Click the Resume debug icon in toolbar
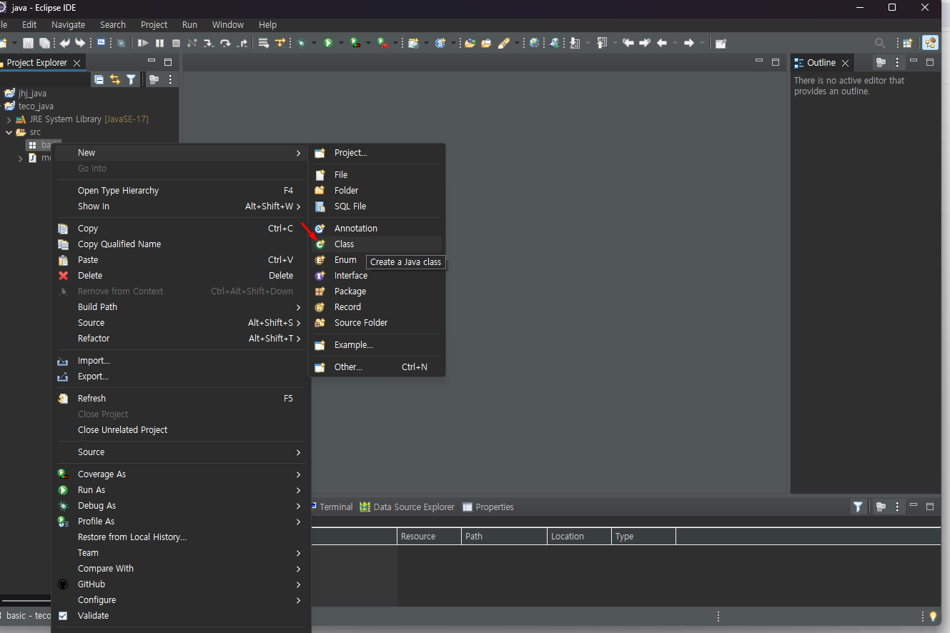950x633 pixels. click(143, 43)
